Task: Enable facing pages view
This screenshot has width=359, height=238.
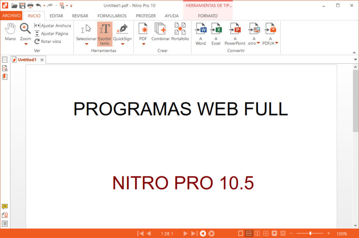Action: click(x=257, y=233)
